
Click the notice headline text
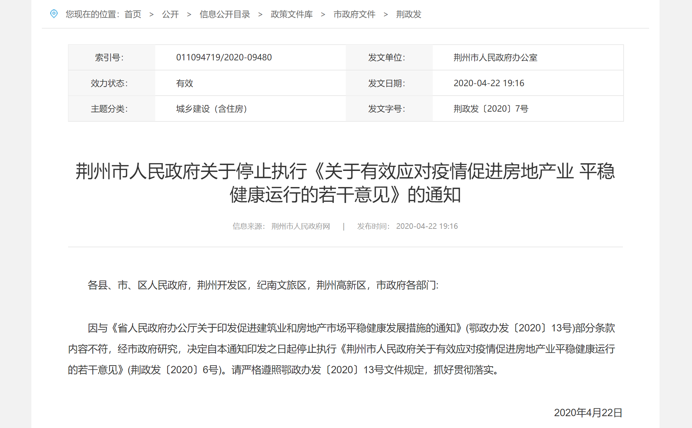[x=345, y=183]
